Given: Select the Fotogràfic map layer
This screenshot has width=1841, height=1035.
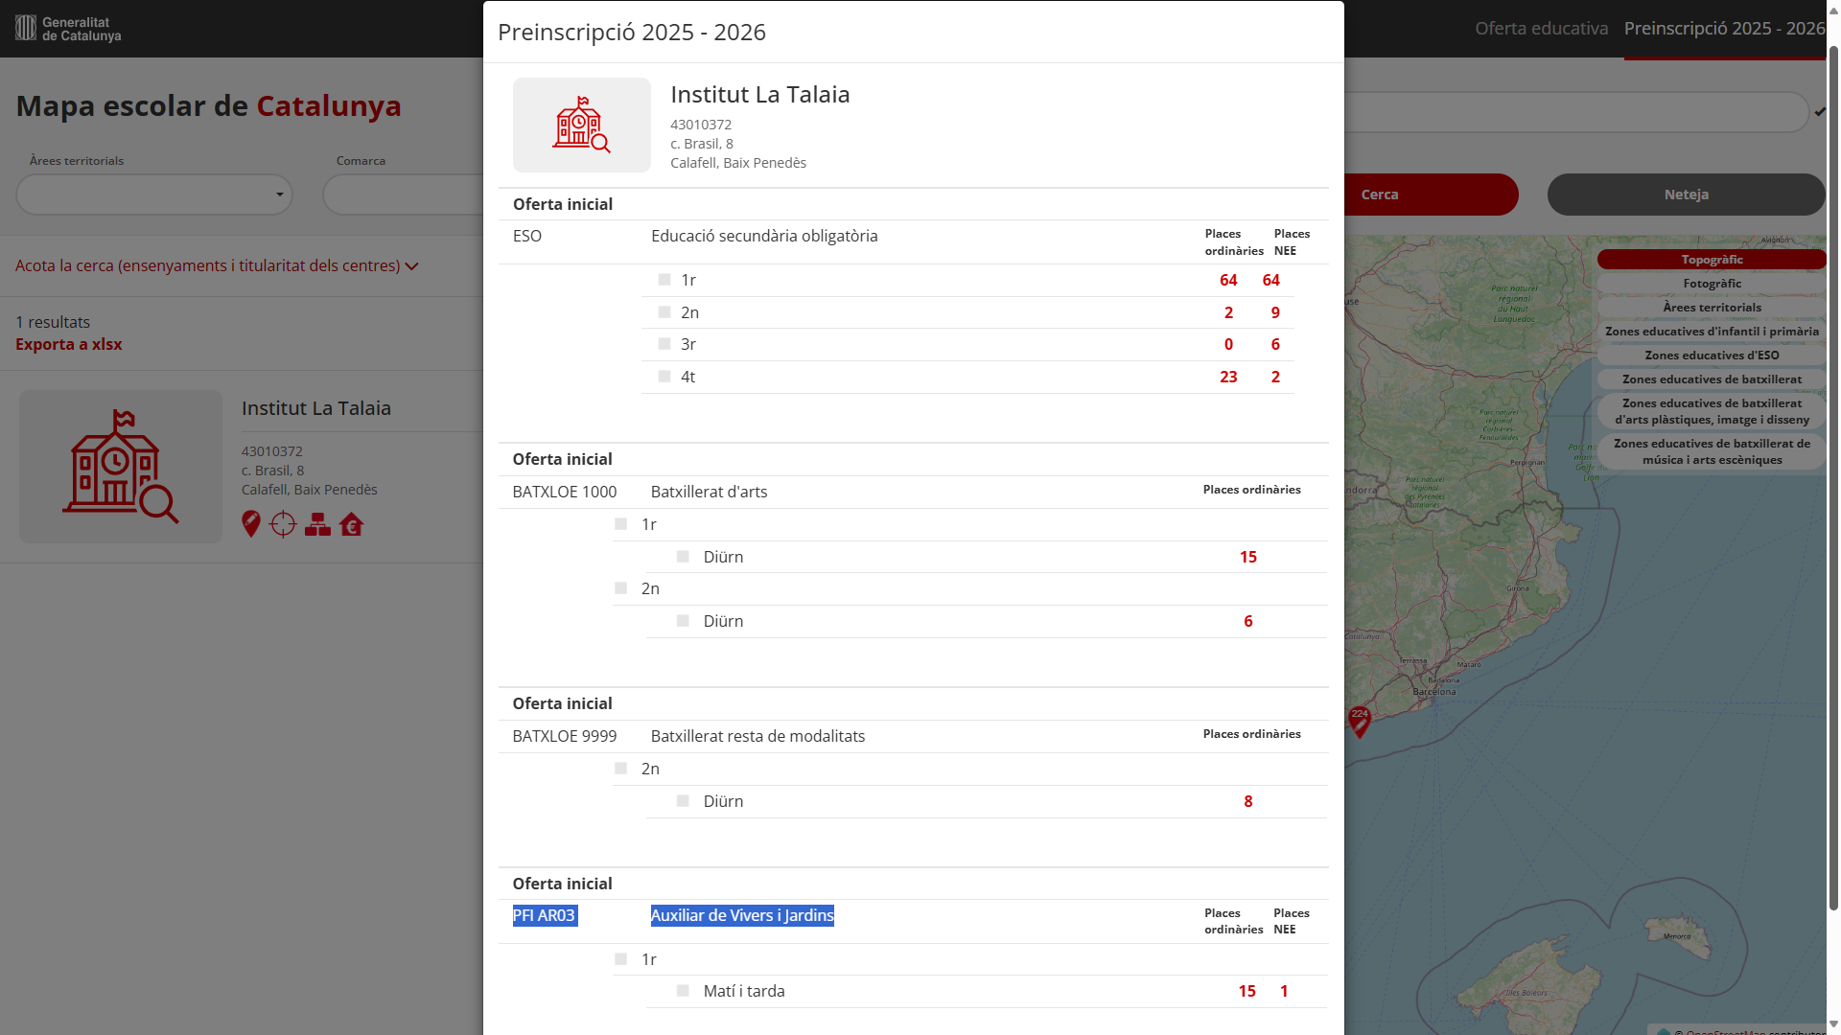Looking at the screenshot, I should pos(1712,284).
